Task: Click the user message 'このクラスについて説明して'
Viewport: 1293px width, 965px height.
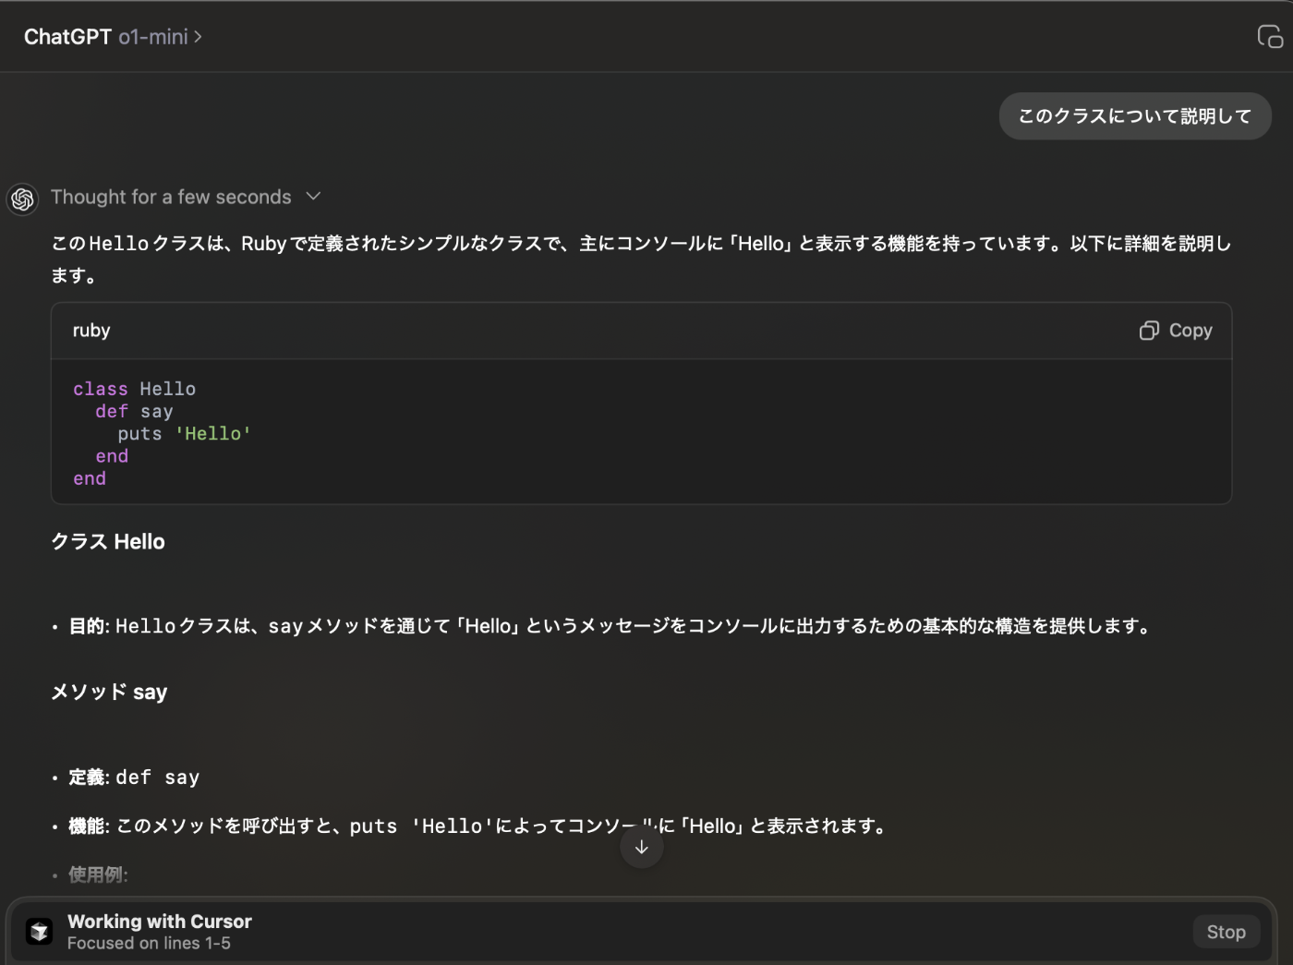Action: click(1135, 116)
